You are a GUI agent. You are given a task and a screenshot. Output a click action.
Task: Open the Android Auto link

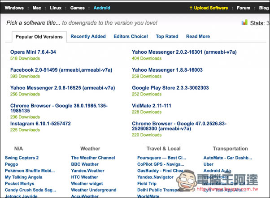pyautogui.click(x=218, y=171)
